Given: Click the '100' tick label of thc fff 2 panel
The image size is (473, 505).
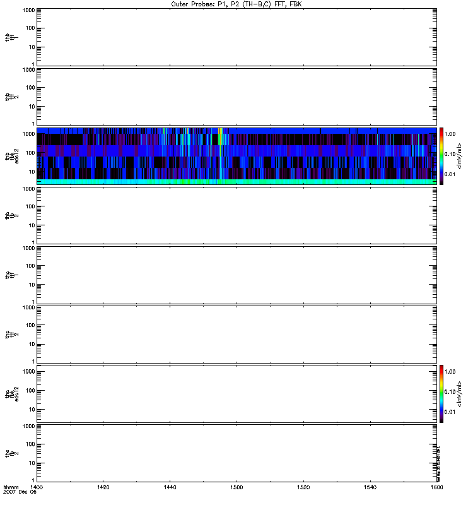Looking at the screenshot, I should (30, 325).
